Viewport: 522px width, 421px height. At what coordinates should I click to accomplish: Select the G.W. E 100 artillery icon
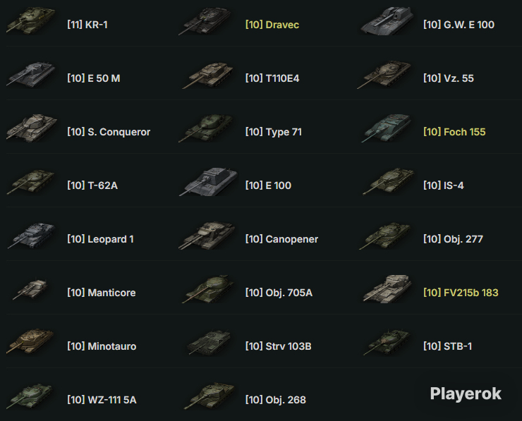click(387, 20)
